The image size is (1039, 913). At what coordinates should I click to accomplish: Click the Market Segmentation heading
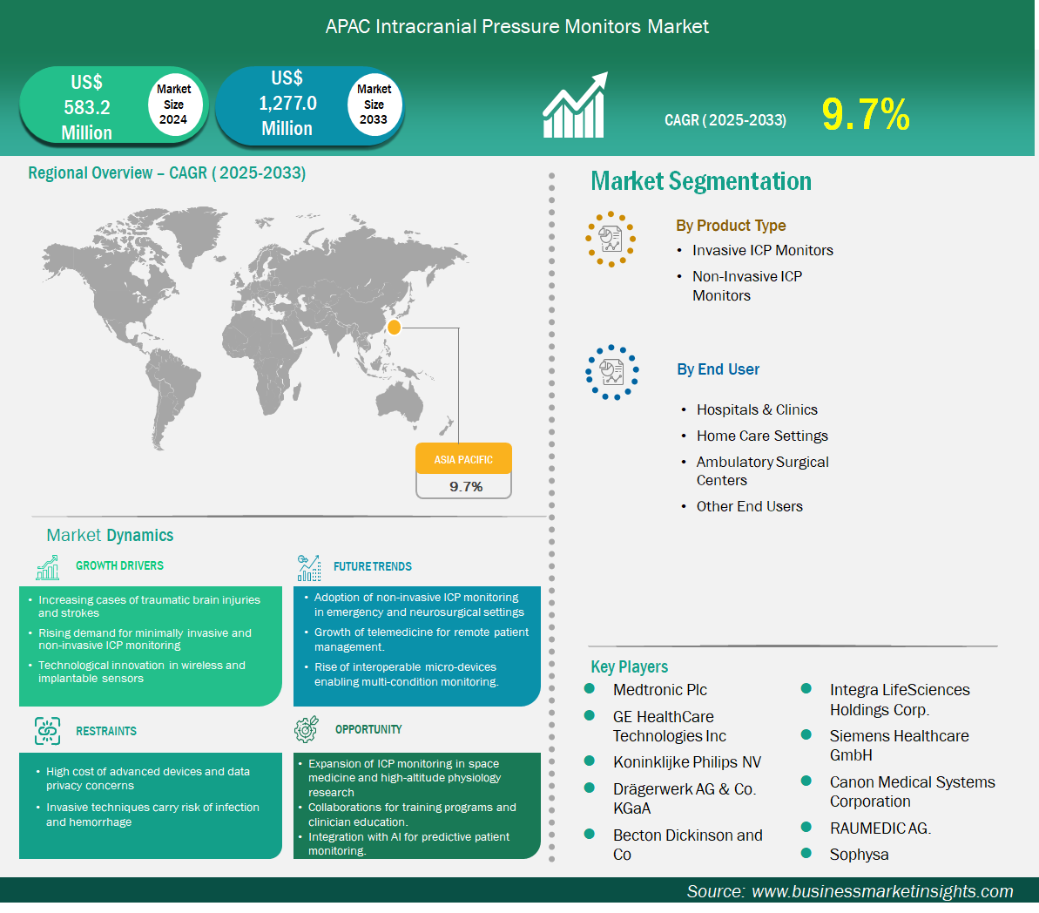click(700, 181)
